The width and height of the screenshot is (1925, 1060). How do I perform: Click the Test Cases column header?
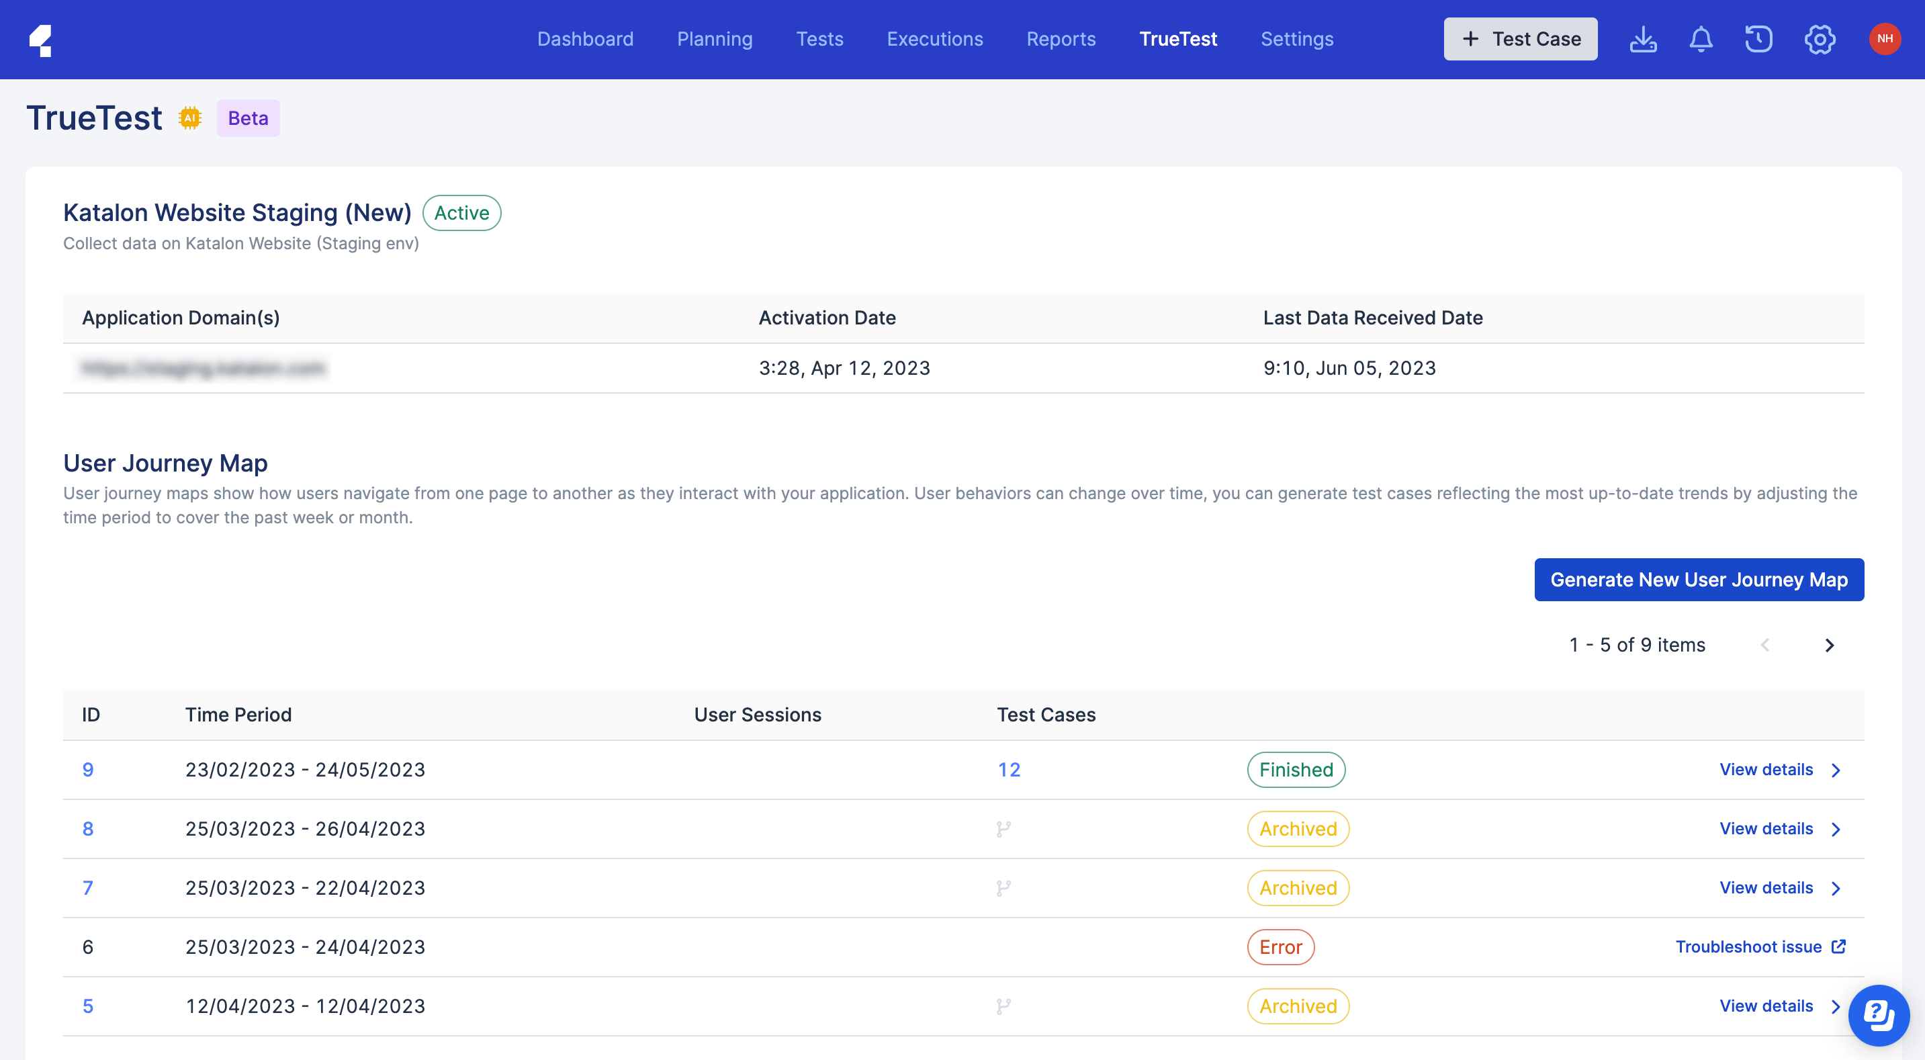click(1046, 715)
